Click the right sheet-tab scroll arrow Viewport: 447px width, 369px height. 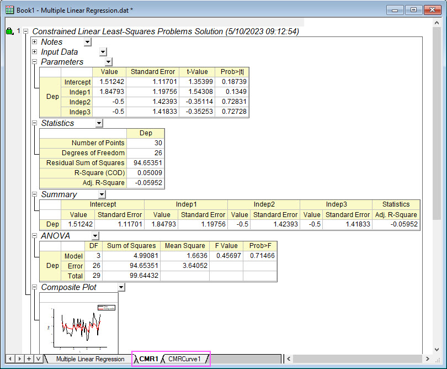19,359
